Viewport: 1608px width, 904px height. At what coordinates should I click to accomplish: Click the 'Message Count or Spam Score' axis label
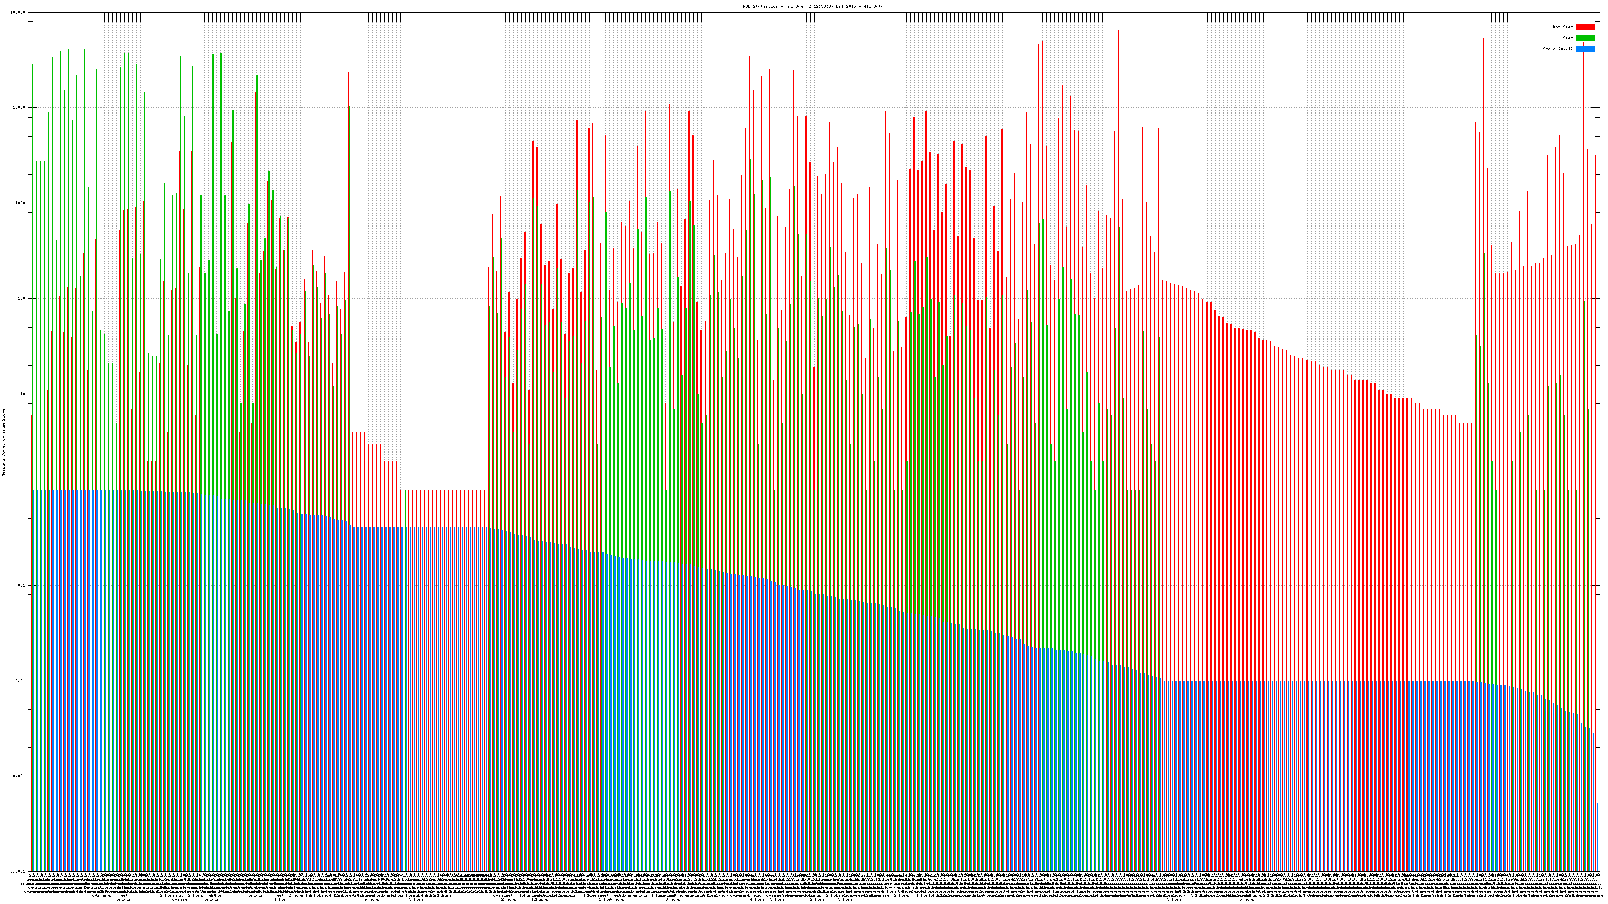pos(3,442)
